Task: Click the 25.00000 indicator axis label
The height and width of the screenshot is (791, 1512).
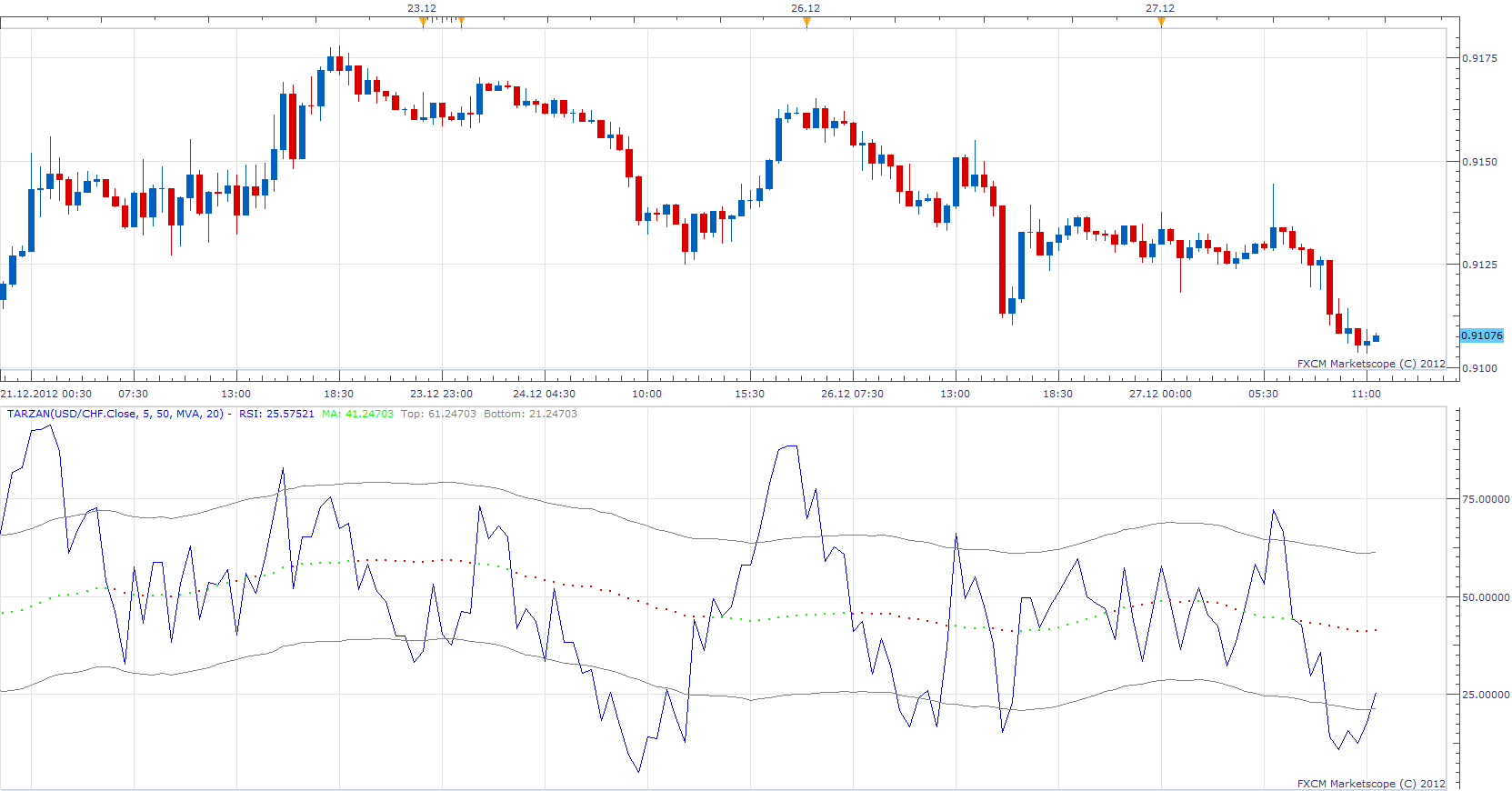Action: 1486,695
